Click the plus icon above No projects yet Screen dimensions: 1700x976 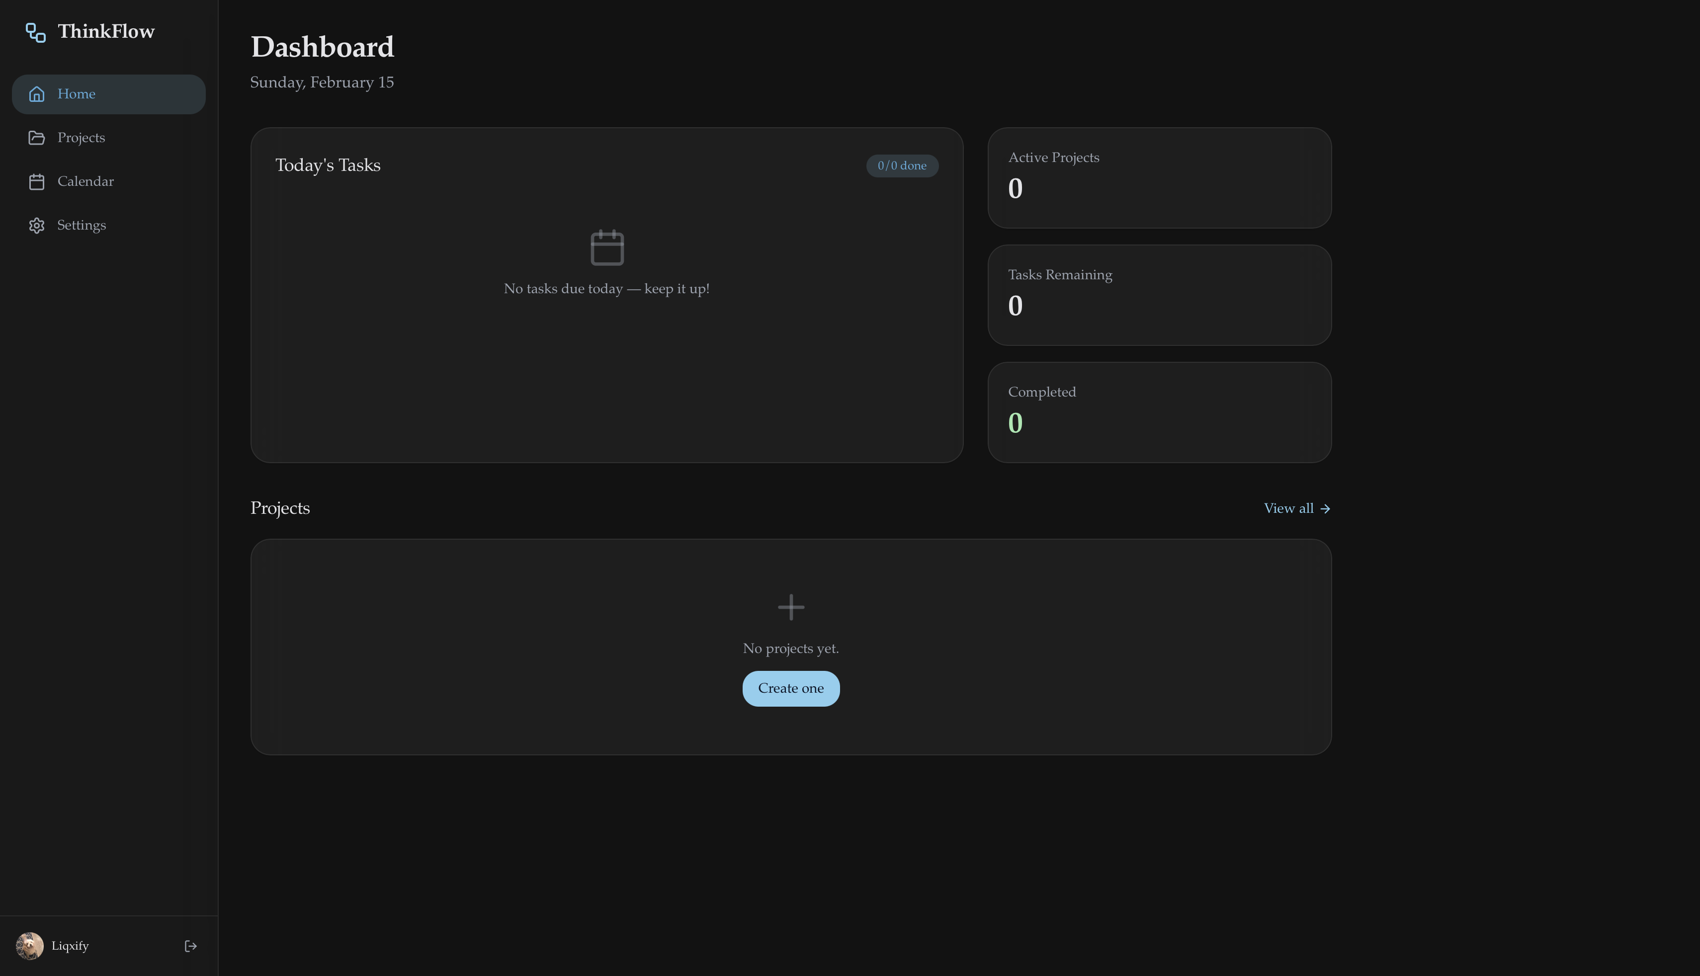coord(791,607)
